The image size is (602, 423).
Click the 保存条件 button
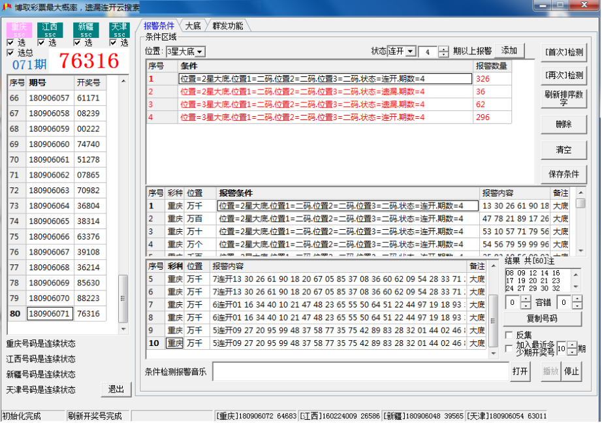tap(563, 174)
